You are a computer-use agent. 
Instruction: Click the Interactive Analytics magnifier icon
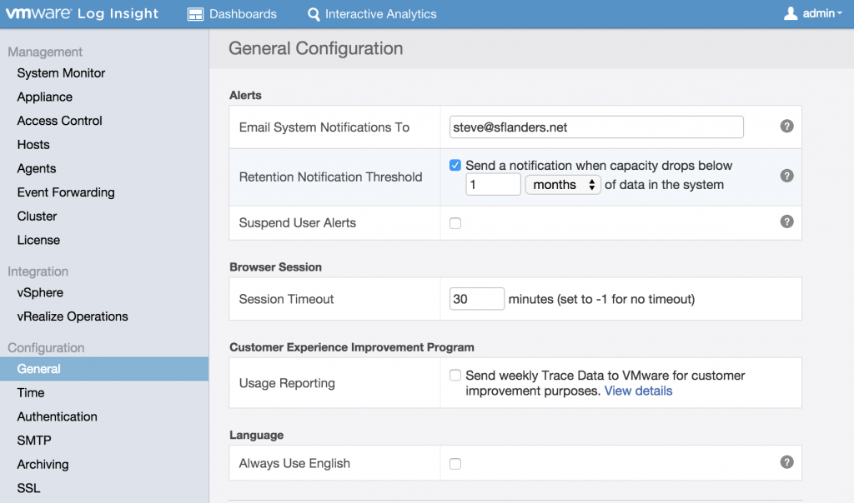(x=311, y=13)
